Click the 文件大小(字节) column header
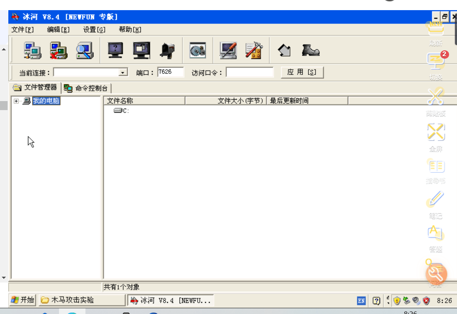 coord(226,101)
